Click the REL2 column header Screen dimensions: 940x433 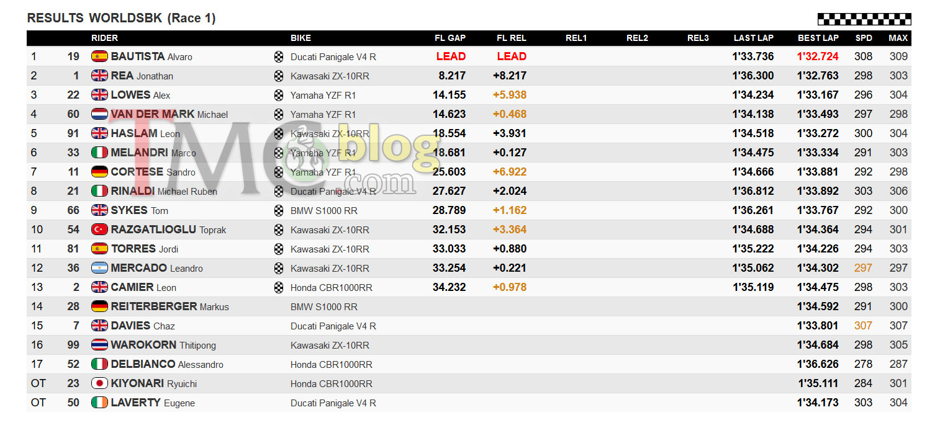[x=637, y=38]
